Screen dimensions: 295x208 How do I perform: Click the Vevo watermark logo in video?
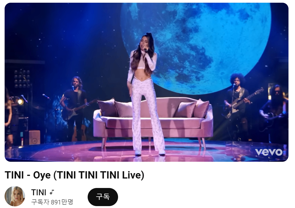(x=268, y=152)
